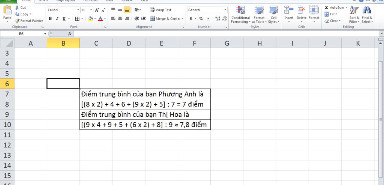The height and width of the screenshot is (185, 384).
Task: Select cell 'Điểm trung bình của bạn Thị Hoa là'
Action: [x=145, y=114]
